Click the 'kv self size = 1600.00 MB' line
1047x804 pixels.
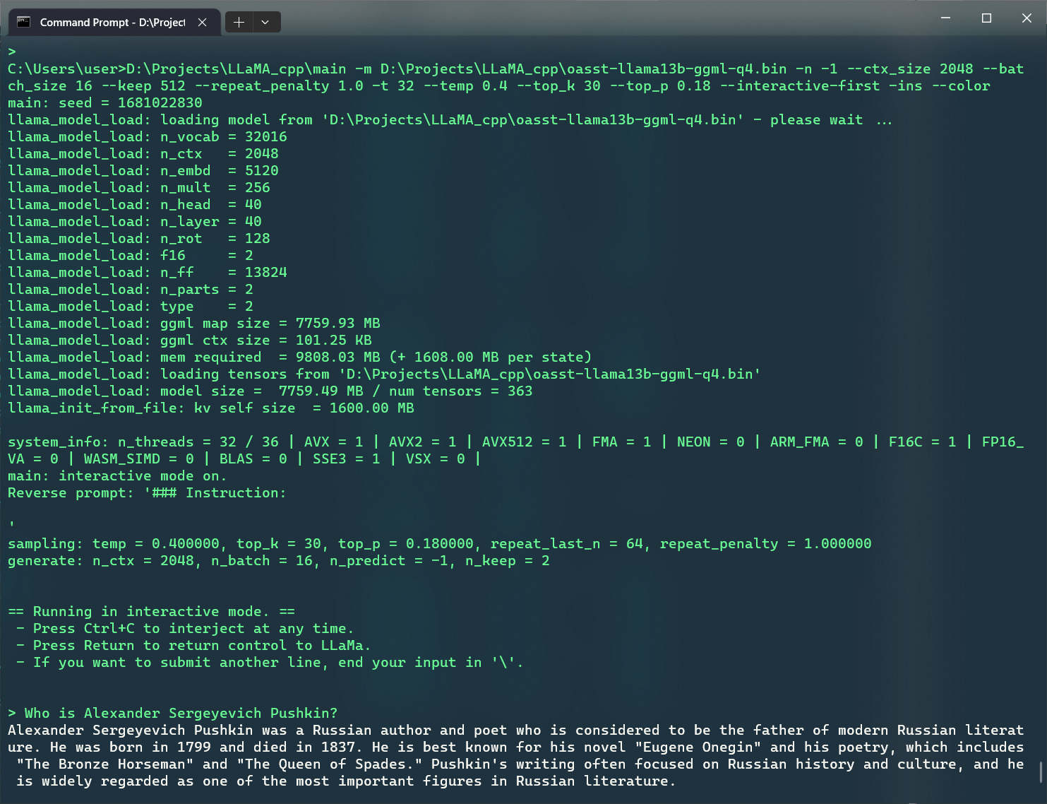tap(211, 408)
